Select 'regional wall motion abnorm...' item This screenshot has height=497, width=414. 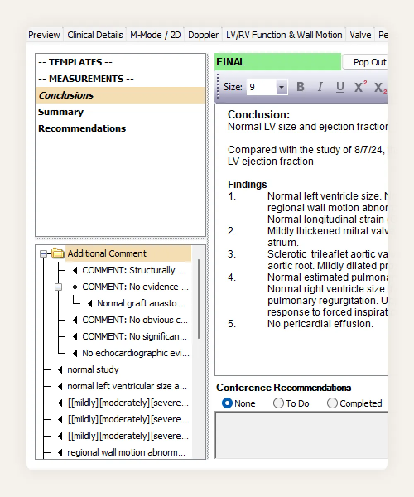[x=126, y=452]
